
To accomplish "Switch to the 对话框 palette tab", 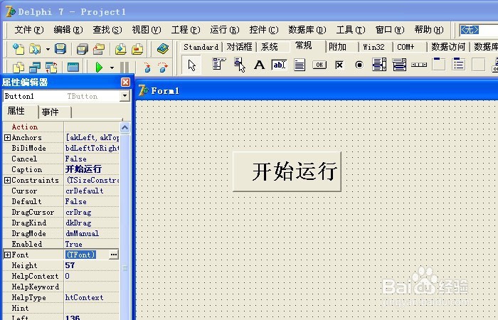I will click(x=239, y=47).
